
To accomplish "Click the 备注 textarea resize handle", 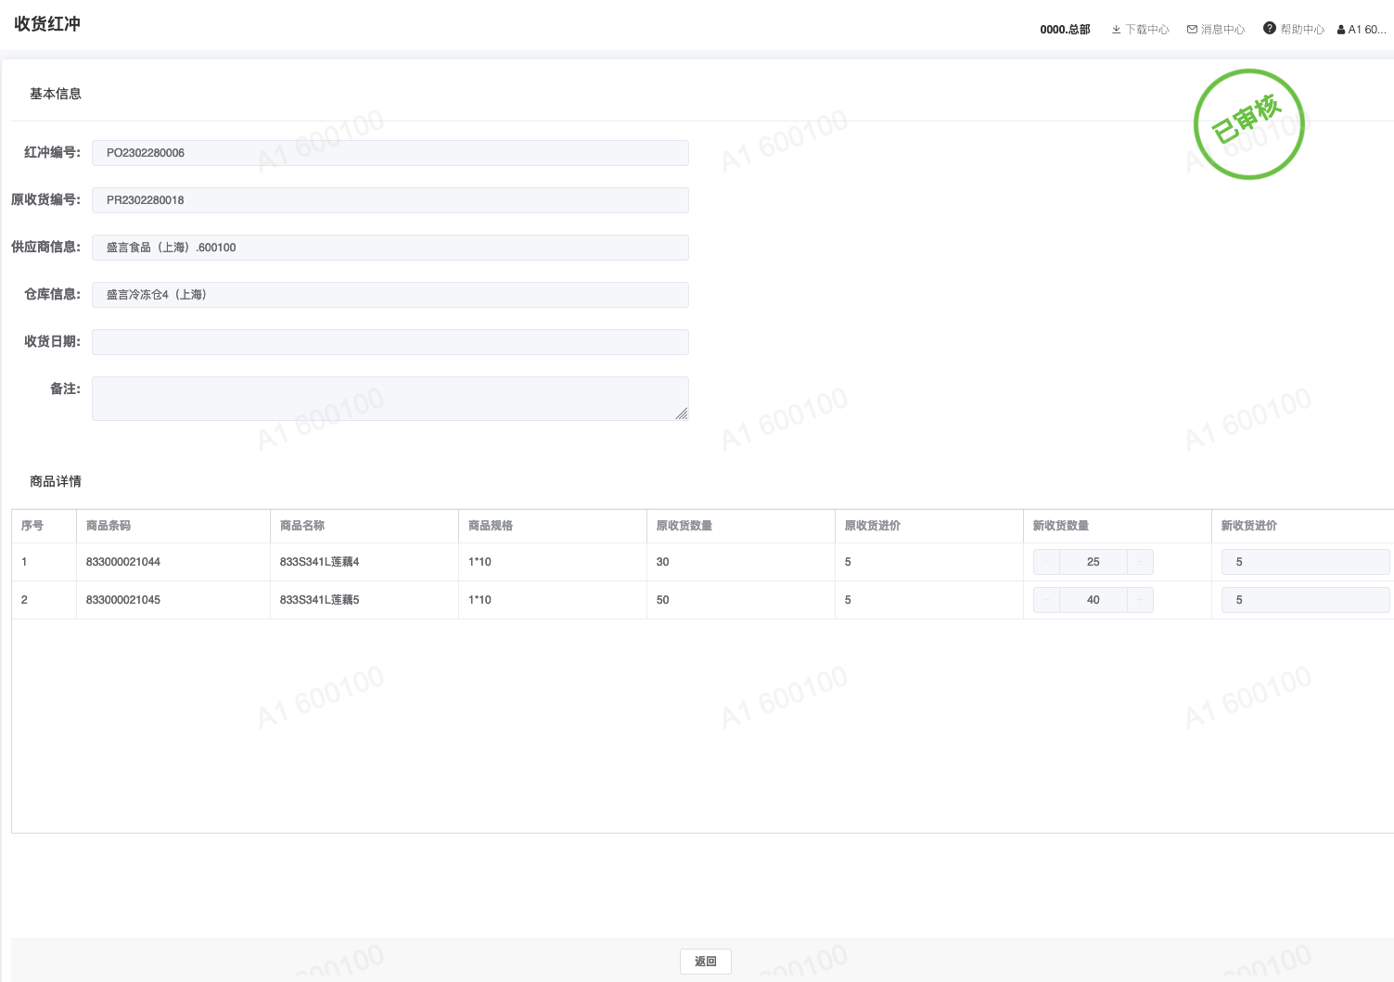I will coord(682,414).
